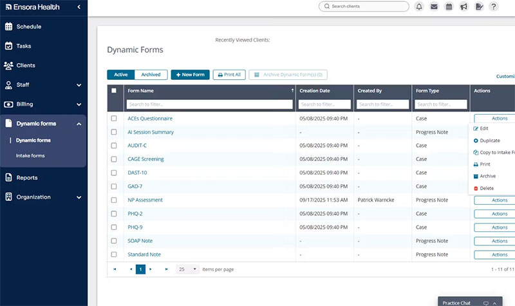The image size is (515, 306).
Task: Open Actions dropdown for PHQ-2
Action: tap(494, 214)
